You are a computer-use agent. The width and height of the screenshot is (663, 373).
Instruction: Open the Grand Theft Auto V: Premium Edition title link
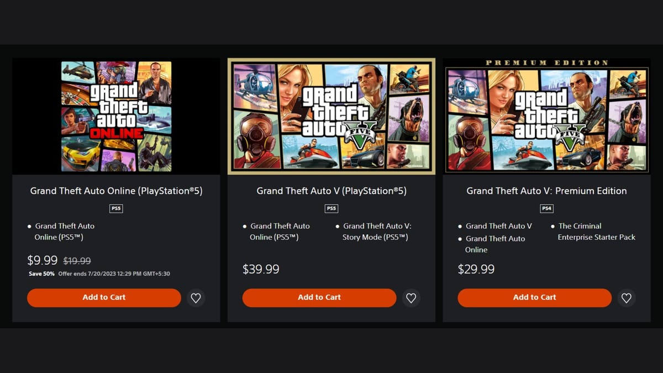click(x=546, y=191)
